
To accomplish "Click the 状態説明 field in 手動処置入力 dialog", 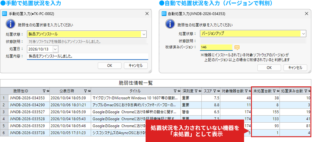I will click(x=86, y=42).
